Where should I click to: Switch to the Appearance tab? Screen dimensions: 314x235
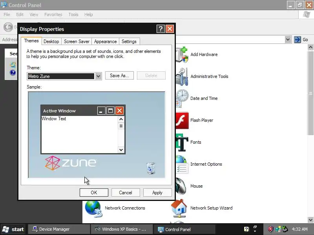105,42
